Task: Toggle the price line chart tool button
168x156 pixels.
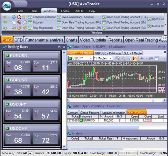Action: pyautogui.click(x=134, y=58)
